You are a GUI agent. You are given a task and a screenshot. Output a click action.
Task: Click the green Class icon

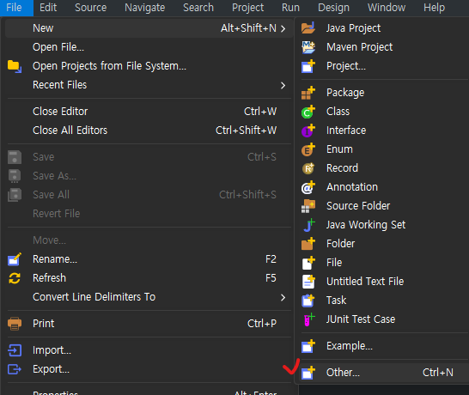tap(308, 112)
